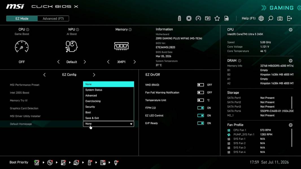Screen dimensions: 301x169
Task: Choose Security from dropdown list
Action: [108, 107]
